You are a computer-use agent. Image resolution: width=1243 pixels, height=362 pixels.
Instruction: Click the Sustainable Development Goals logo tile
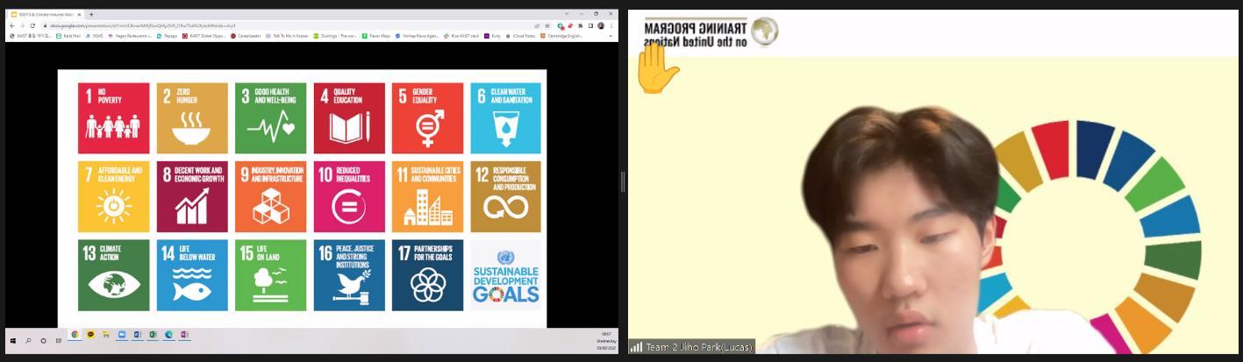(506, 275)
